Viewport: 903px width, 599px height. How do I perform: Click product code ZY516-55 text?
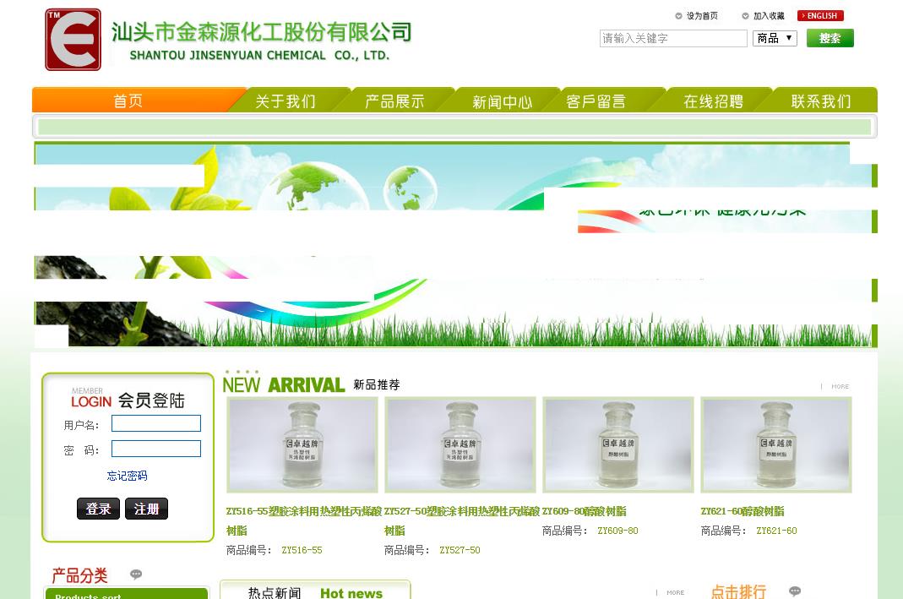click(x=302, y=551)
